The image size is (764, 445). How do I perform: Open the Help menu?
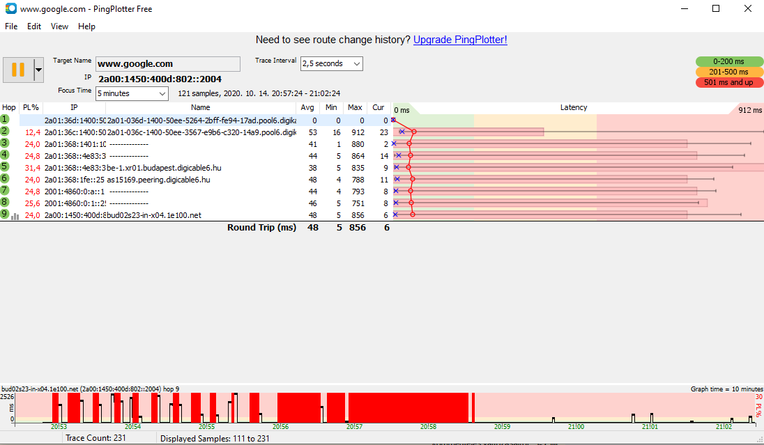tap(86, 26)
